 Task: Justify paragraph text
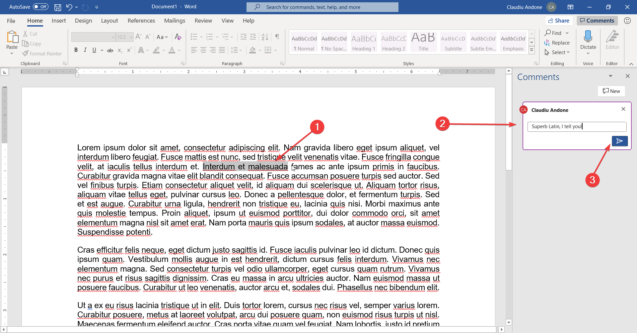point(222,50)
